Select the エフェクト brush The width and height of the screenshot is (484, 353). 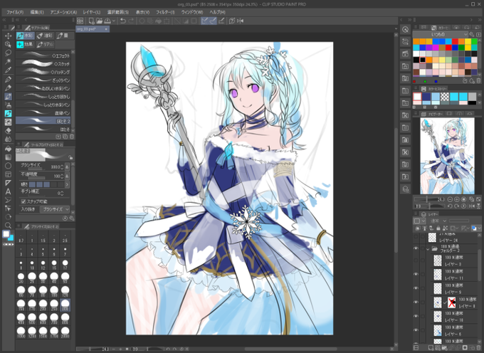click(x=43, y=56)
